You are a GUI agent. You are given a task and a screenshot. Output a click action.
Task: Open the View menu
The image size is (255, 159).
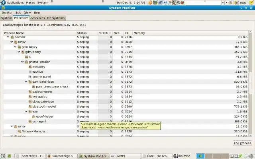click(27, 12)
